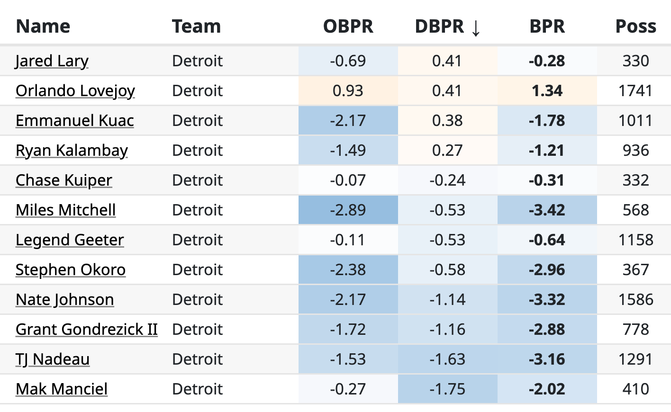Click the DBPR sort arrow icon
Viewport: 671px width, 412px height.
coord(476,27)
